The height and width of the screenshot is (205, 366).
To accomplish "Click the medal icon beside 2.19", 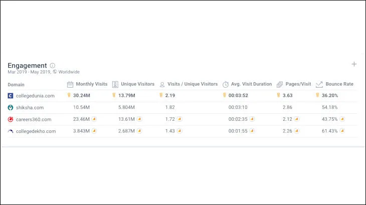I will [x=161, y=95].
